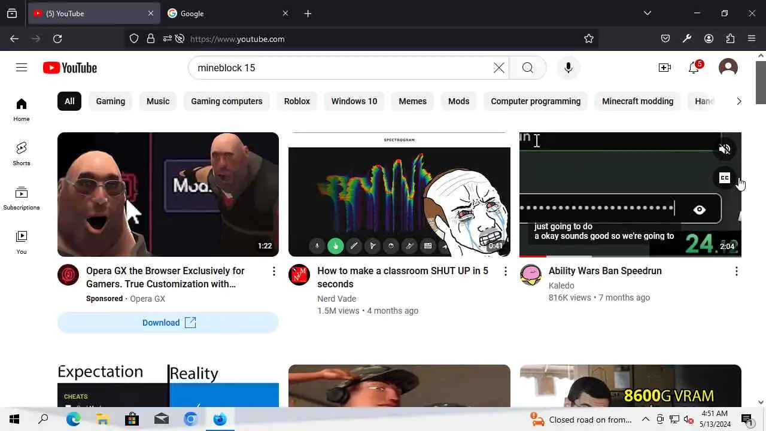Image resolution: width=766 pixels, height=431 pixels.
Task: Open the Firefox application menu
Action: 752,38
